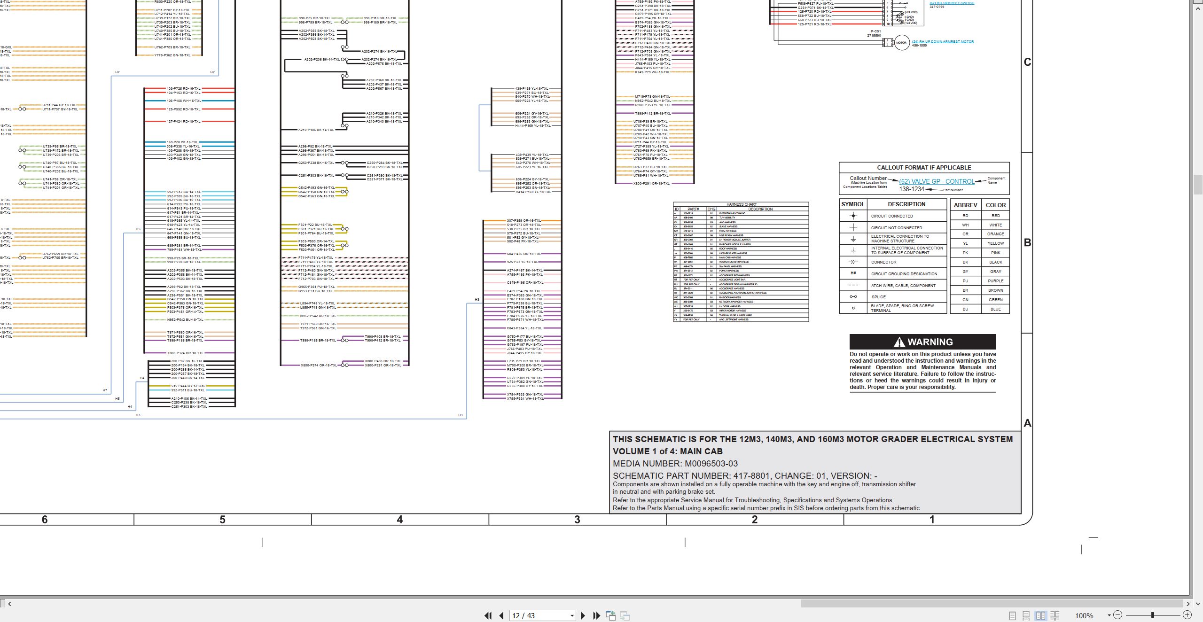Open the page number dropdown arrow

click(572, 616)
